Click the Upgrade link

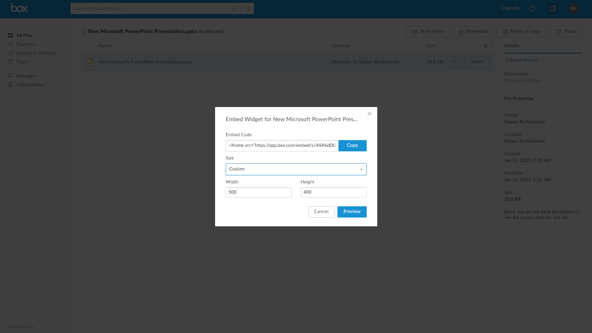pyautogui.click(x=510, y=8)
